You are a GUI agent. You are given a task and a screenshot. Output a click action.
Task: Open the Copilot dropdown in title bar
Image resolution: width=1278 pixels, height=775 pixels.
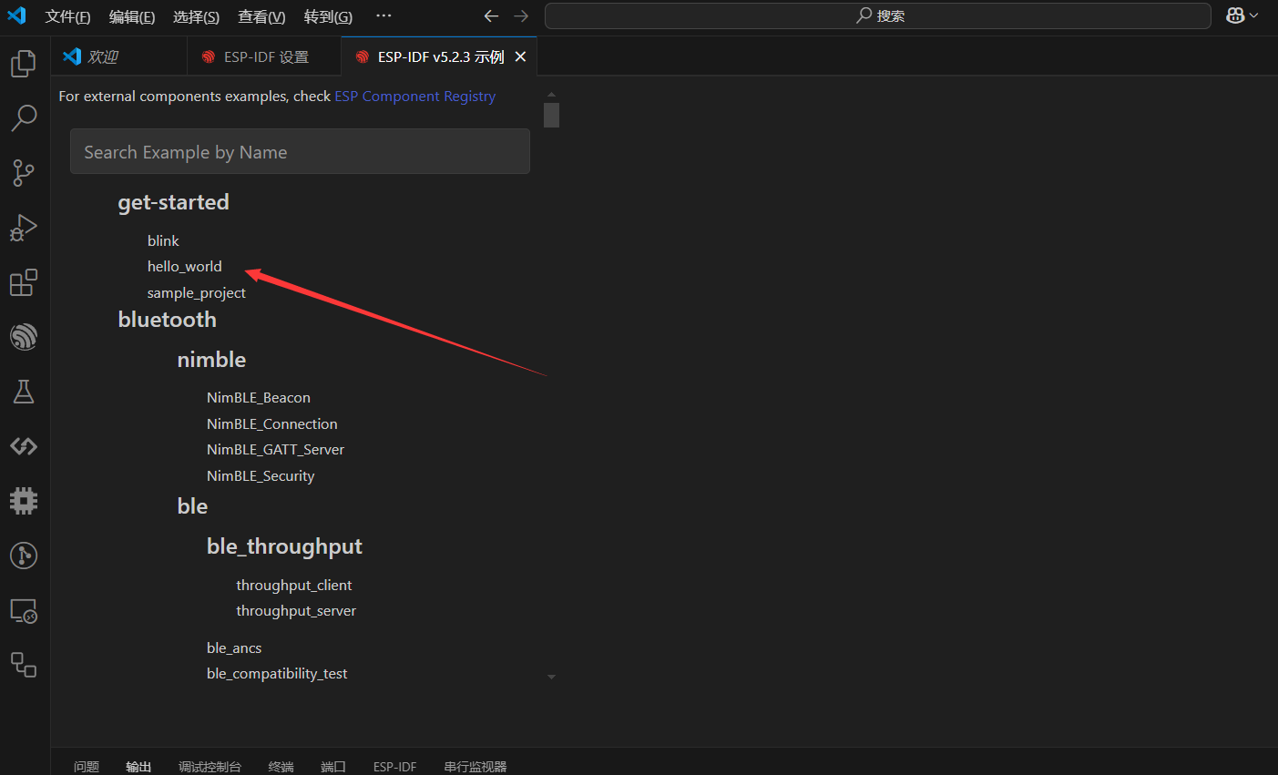pos(1242,15)
